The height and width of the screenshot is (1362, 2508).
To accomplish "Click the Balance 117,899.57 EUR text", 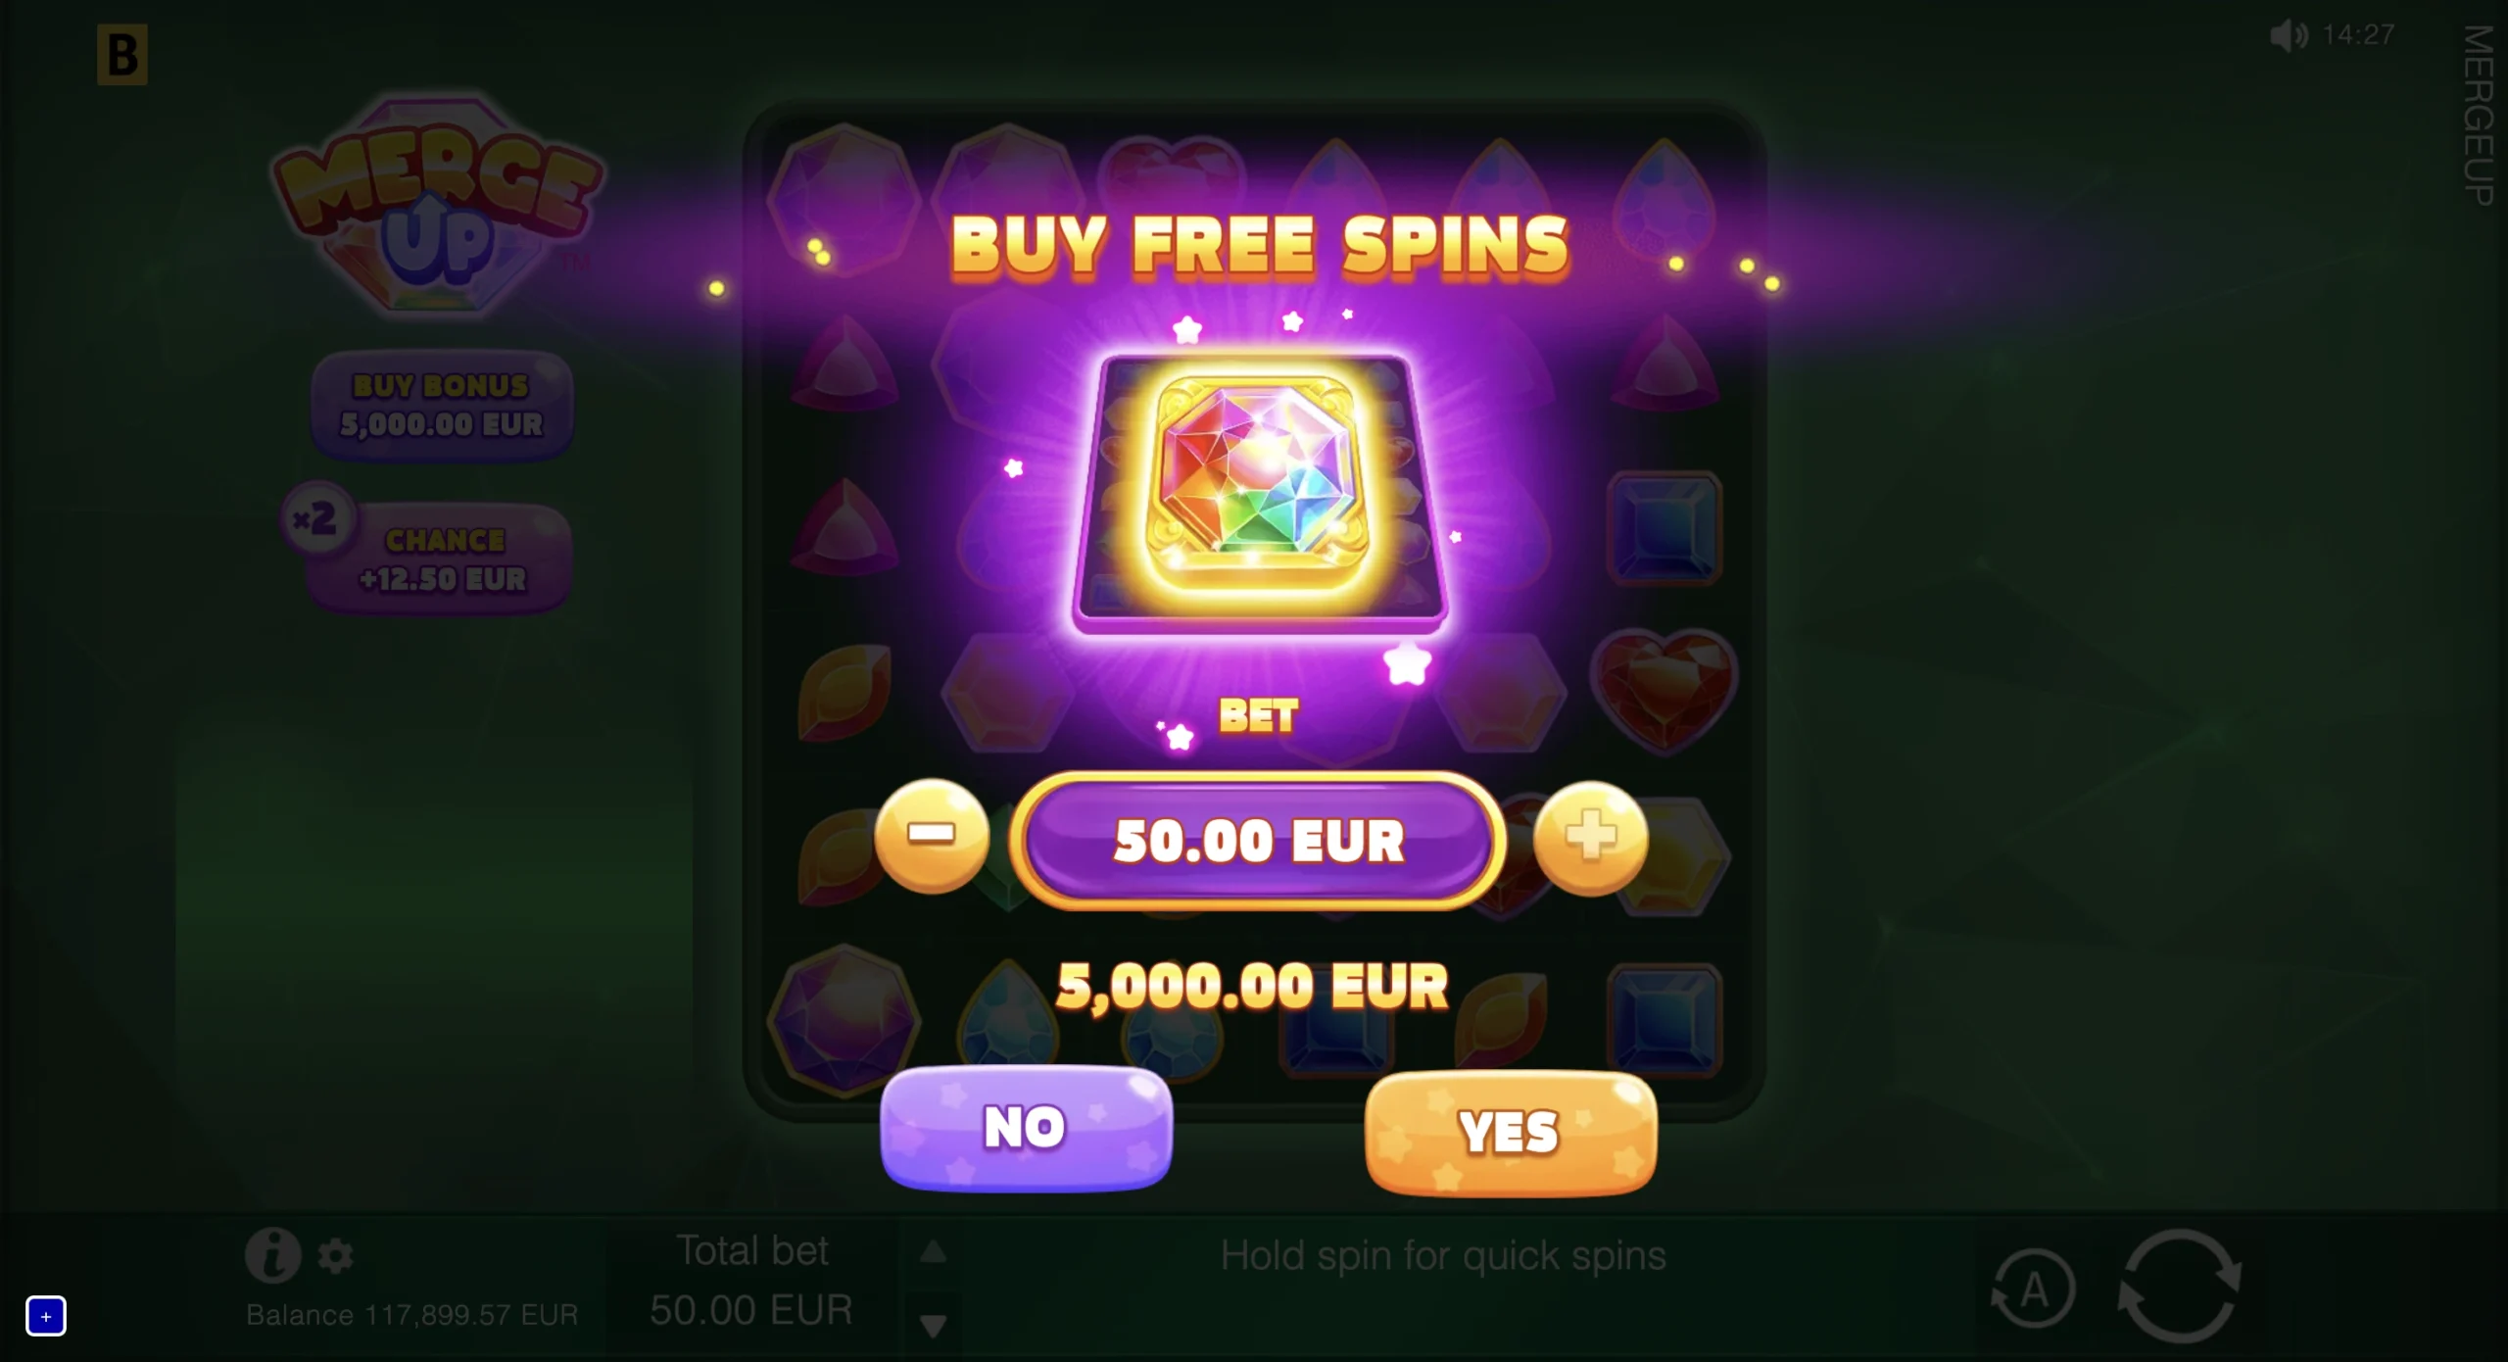I will [412, 1315].
